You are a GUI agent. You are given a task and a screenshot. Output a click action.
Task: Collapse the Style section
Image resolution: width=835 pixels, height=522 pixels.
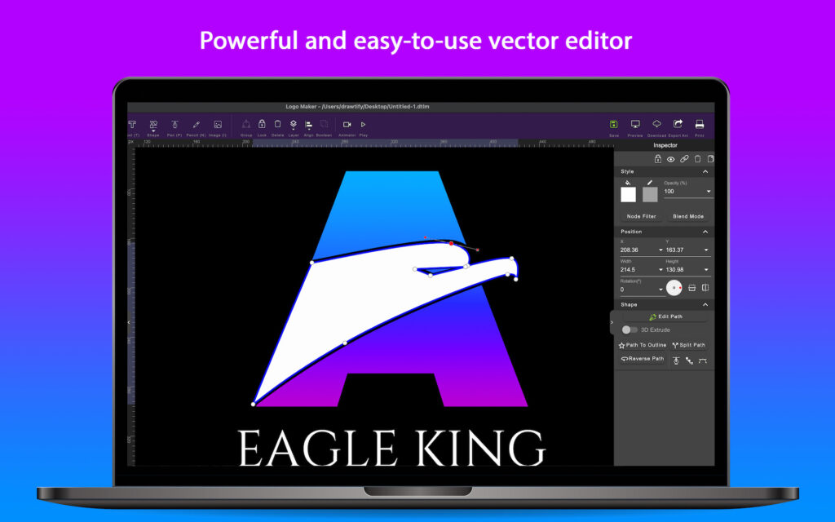tap(705, 171)
